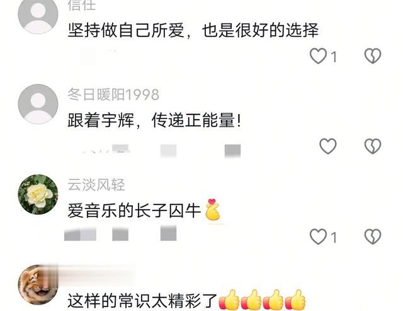The width and height of the screenshot is (403, 311).
Task: Dislike the 跟着宇辉 comment
Action: 373,146
